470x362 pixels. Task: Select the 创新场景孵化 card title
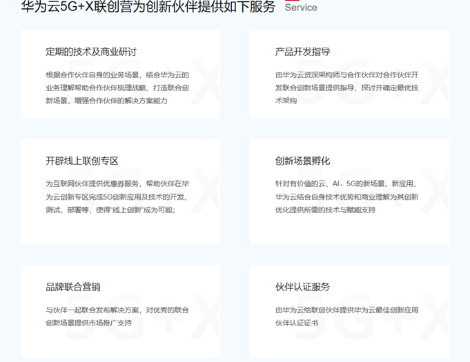[x=302, y=161]
